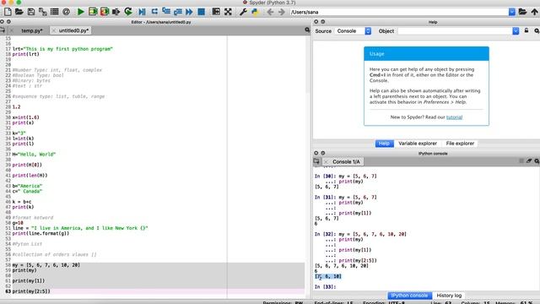540x304 pixels.
Task: Click the console output [7, 6, 10]
Action: (x=328, y=276)
